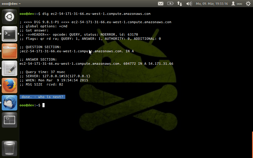253x158 pixels.
Task: Open the Ubuntu Dash home launcher
Action: [x=10, y=17]
